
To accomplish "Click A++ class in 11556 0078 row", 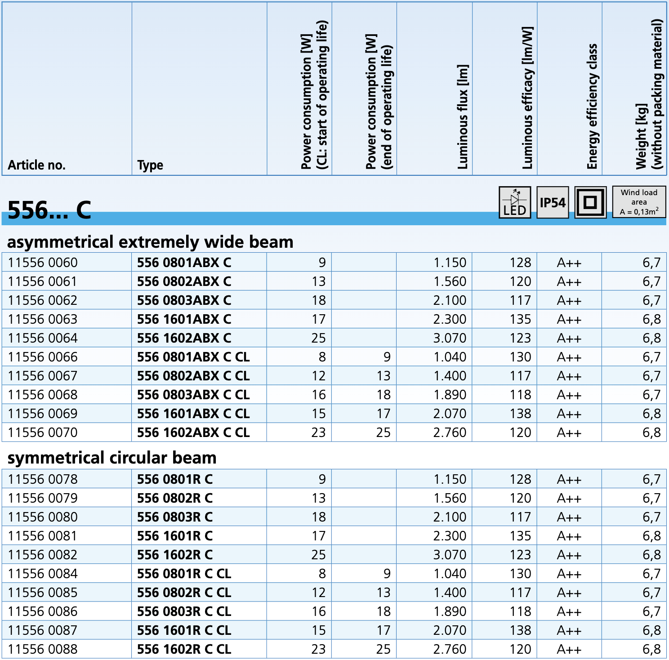I will click(x=569, y=479).
